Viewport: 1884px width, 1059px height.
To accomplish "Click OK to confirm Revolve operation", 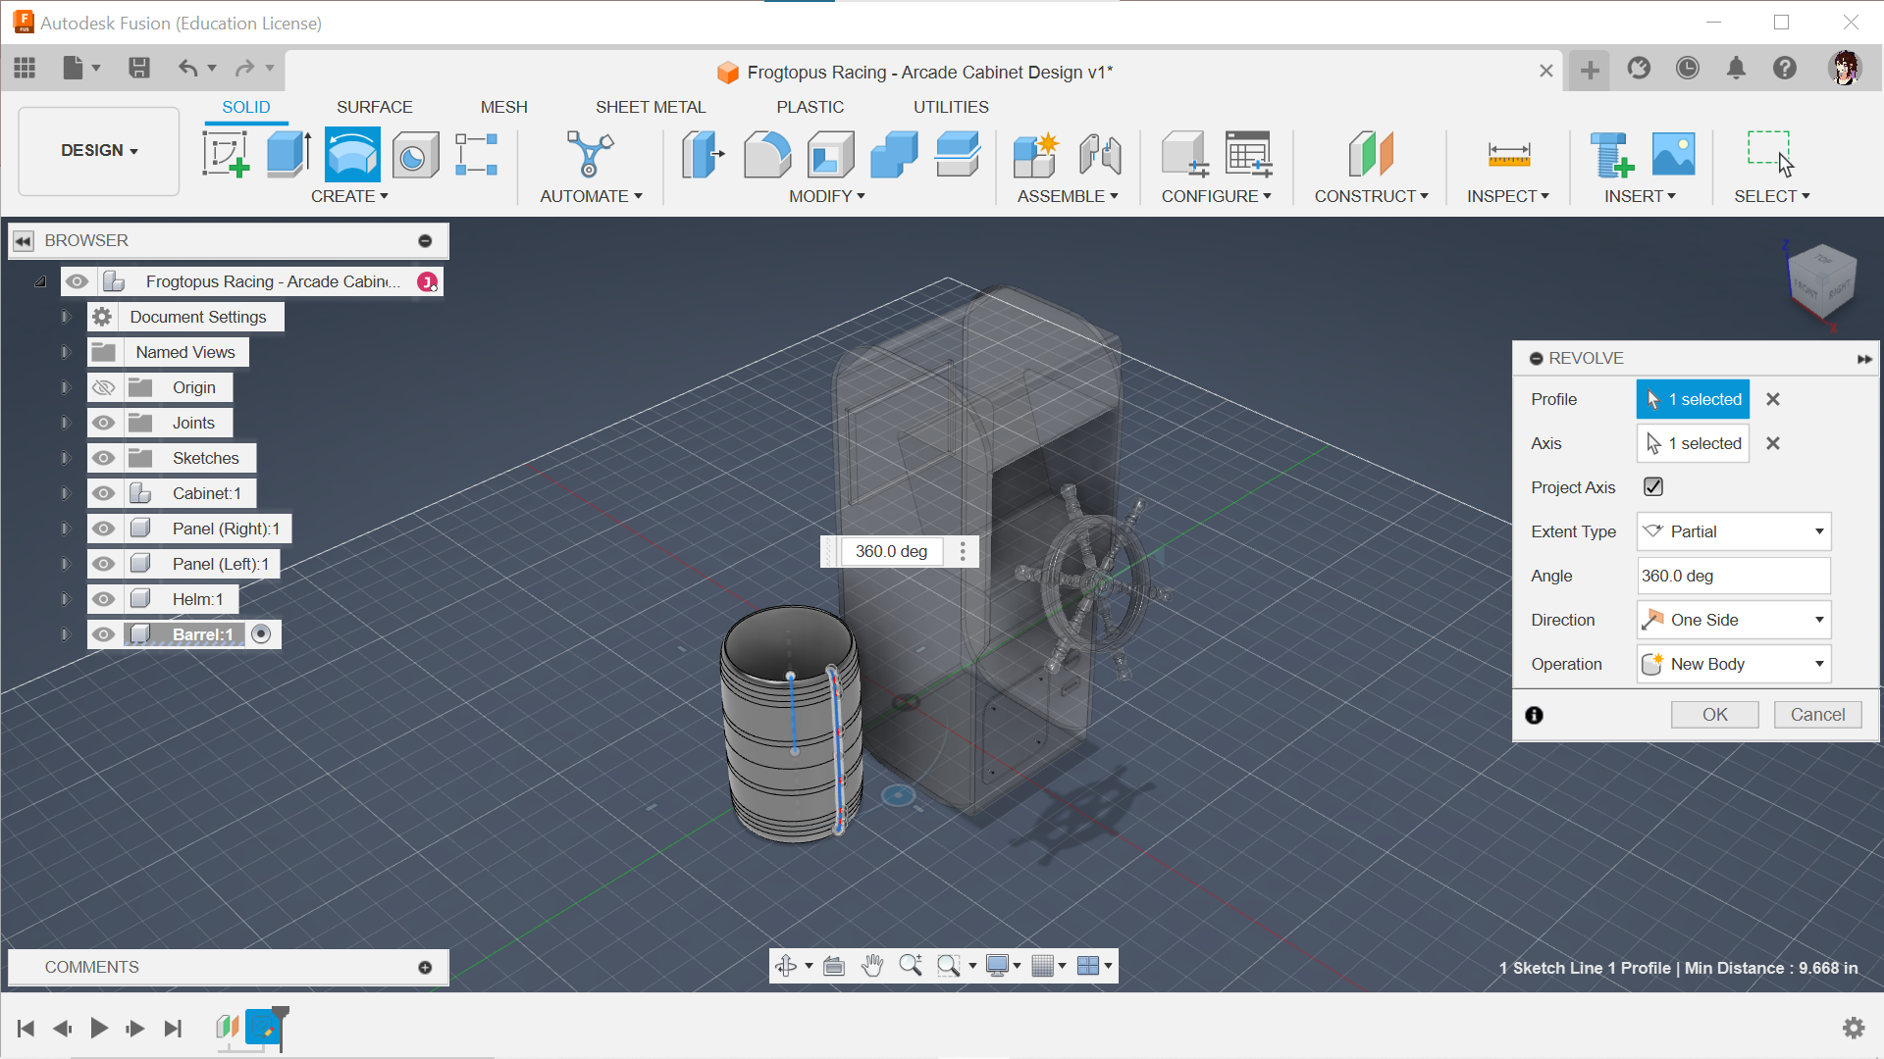I will (1714, 713).
